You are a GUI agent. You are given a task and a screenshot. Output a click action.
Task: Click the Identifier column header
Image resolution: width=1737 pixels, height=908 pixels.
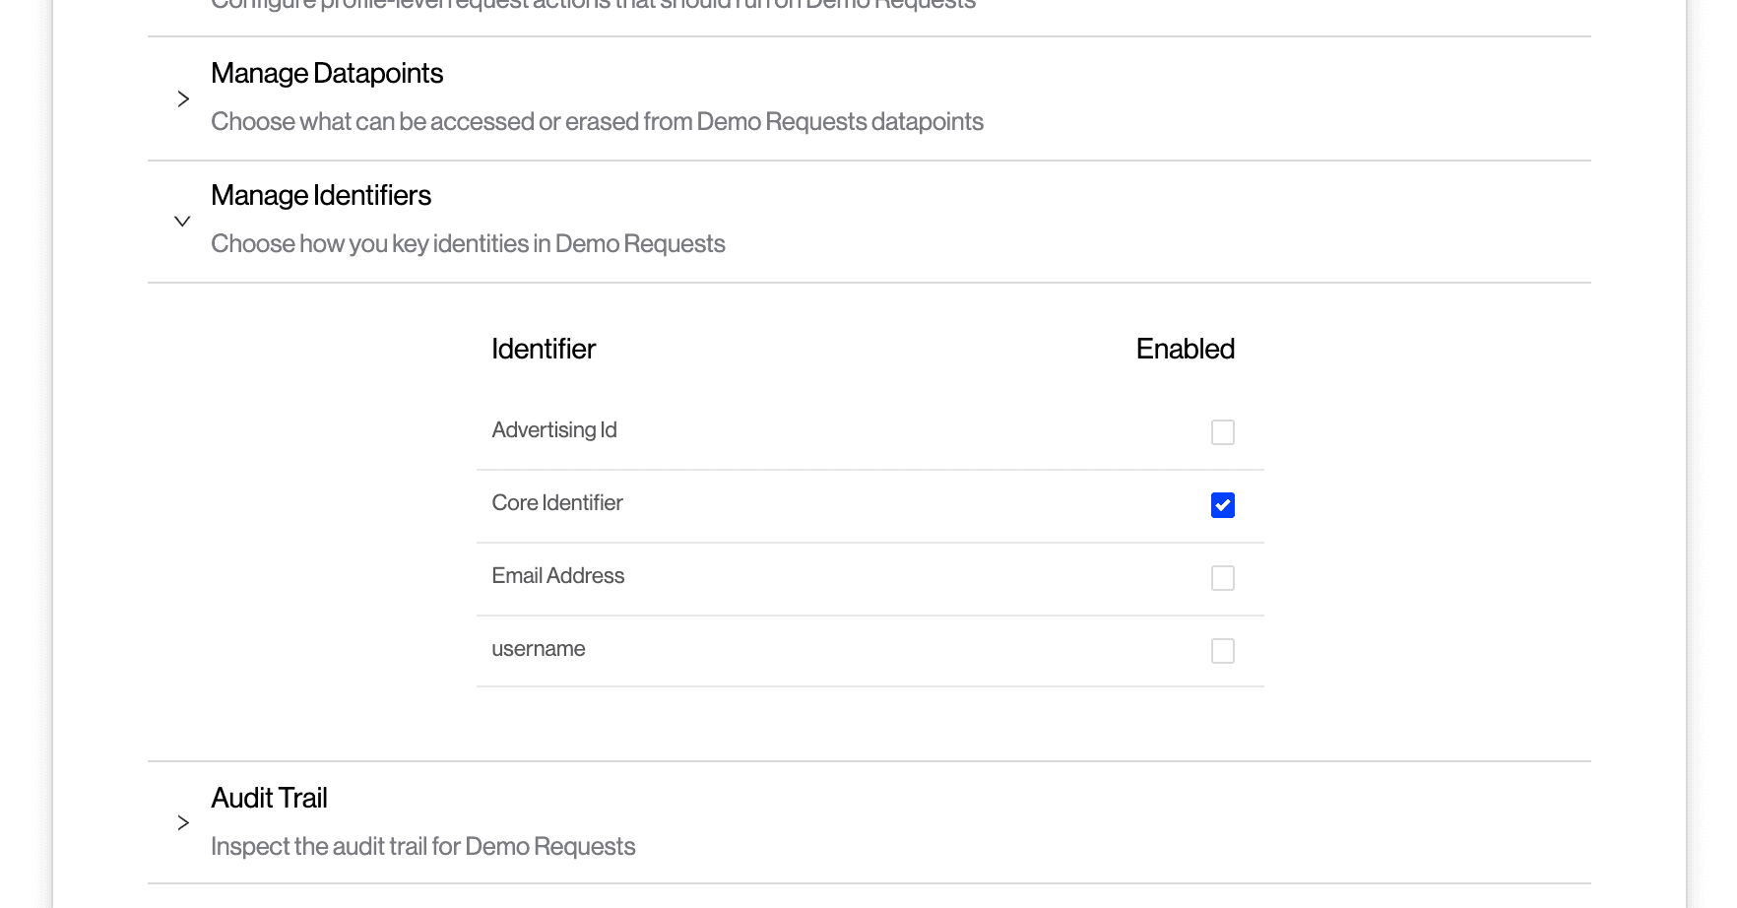pos(544,350)
